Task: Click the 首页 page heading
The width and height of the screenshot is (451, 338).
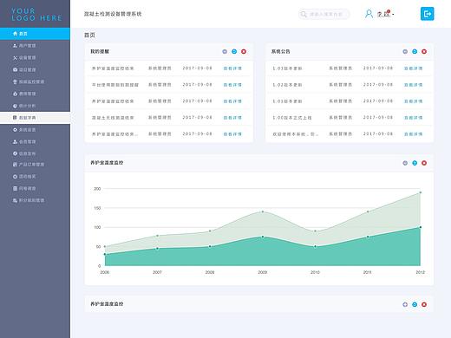Action: point(89,35)
